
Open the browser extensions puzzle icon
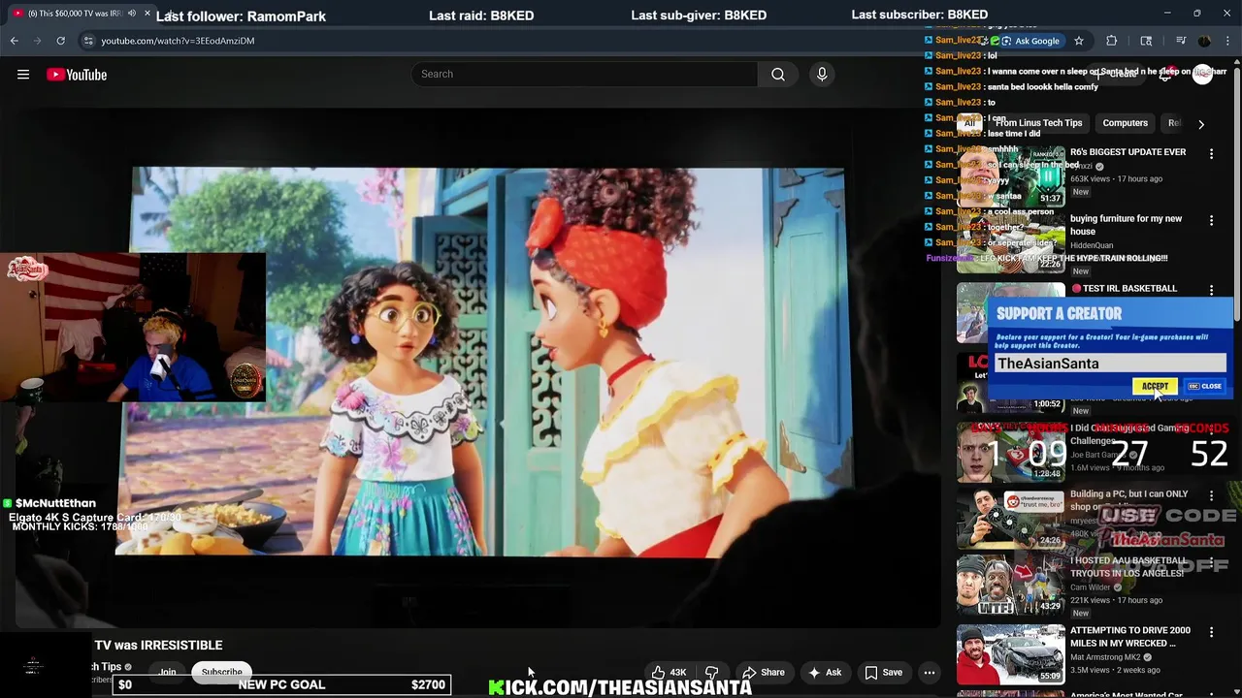pyautogui.click(x=1112, y=41)
